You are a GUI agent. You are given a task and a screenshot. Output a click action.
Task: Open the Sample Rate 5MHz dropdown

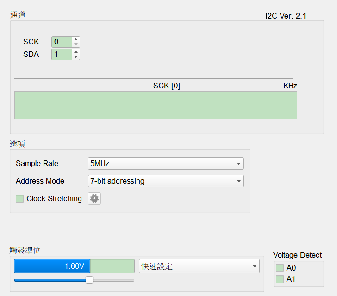166,163
